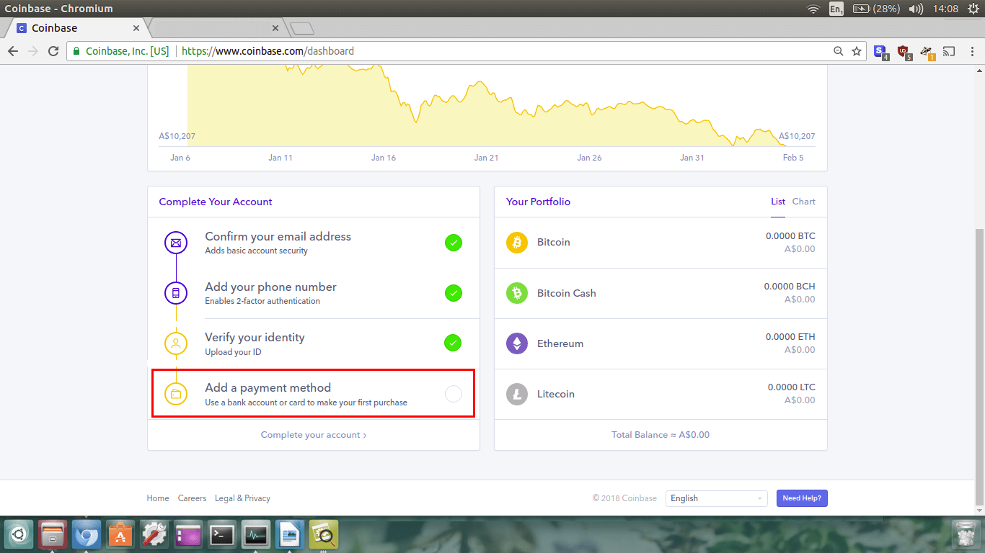Viewport: 985px width, 553px height.
Task: Click the Your Portfolio heading
Action: tap(538, 202)
